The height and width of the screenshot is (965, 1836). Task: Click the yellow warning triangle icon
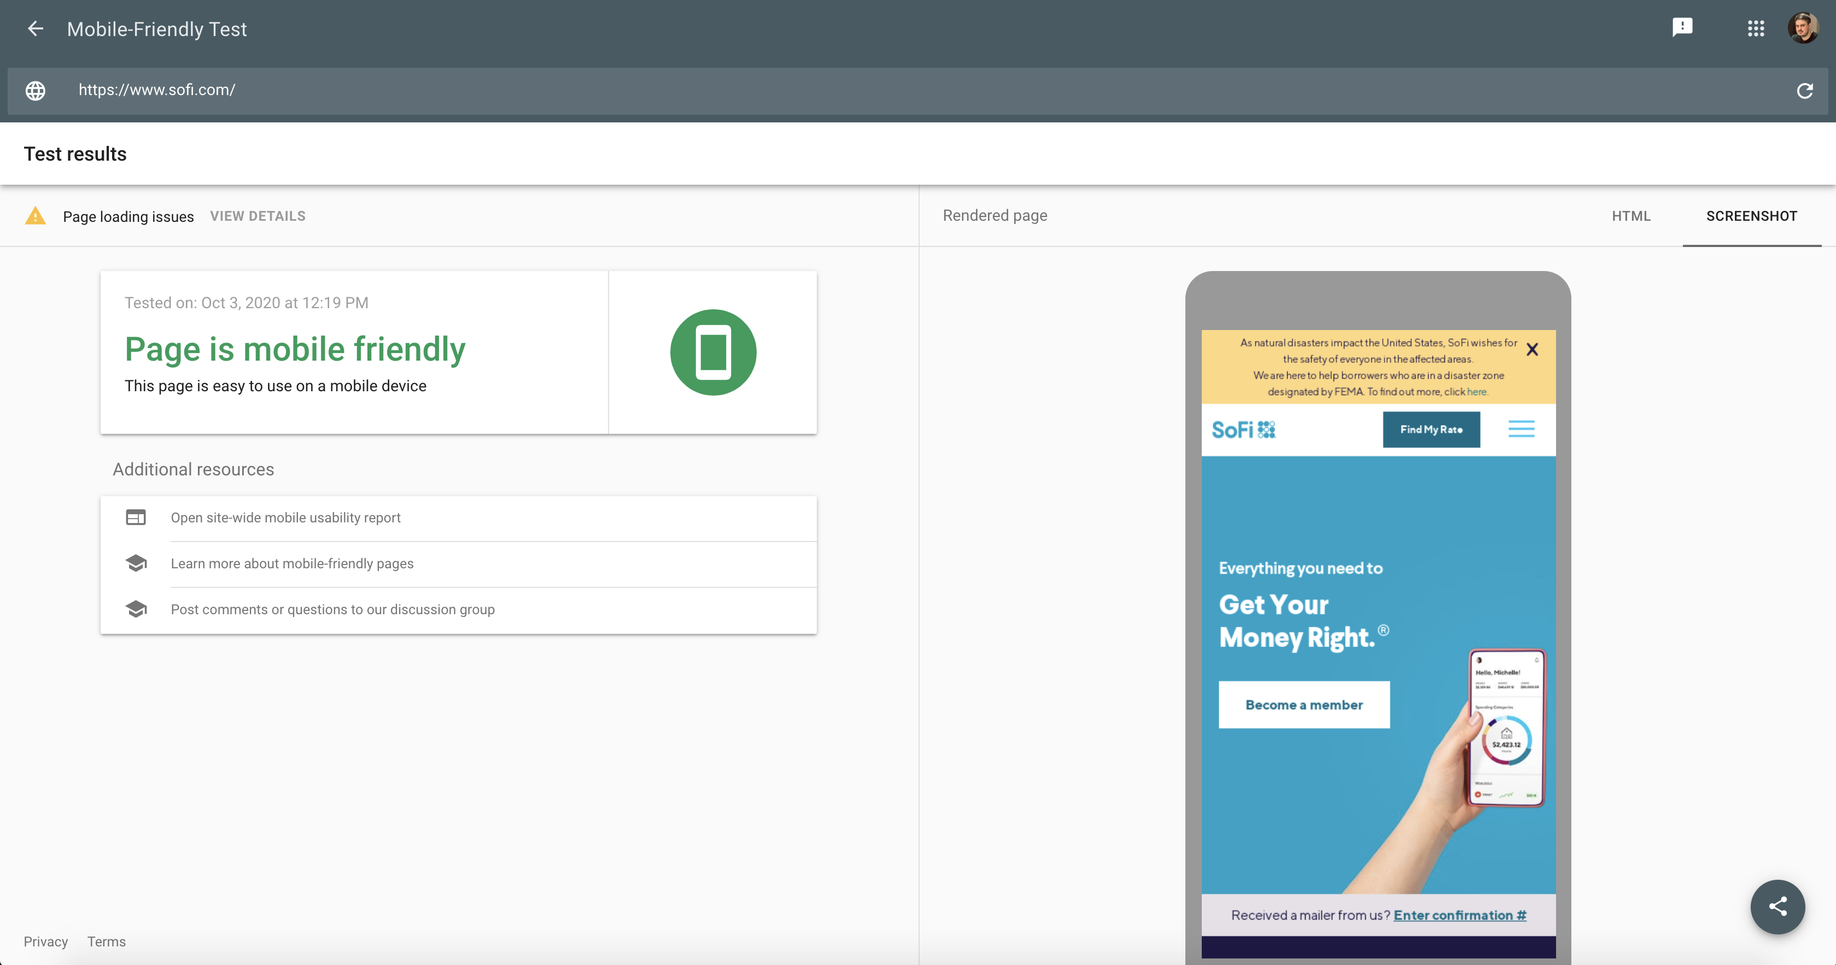pyautogui.click(x=35, y=216)
